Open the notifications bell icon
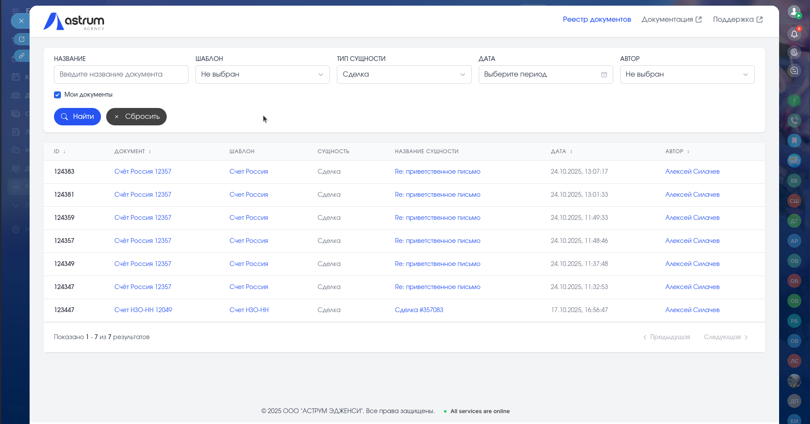Screen dimensions: 810x424 [794, 34]
